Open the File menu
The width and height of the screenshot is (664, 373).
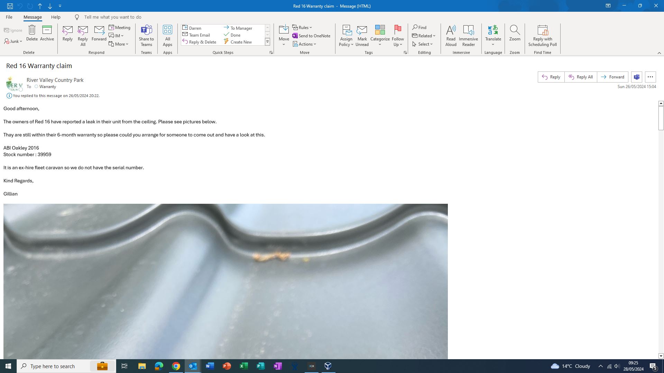[9, 17]
